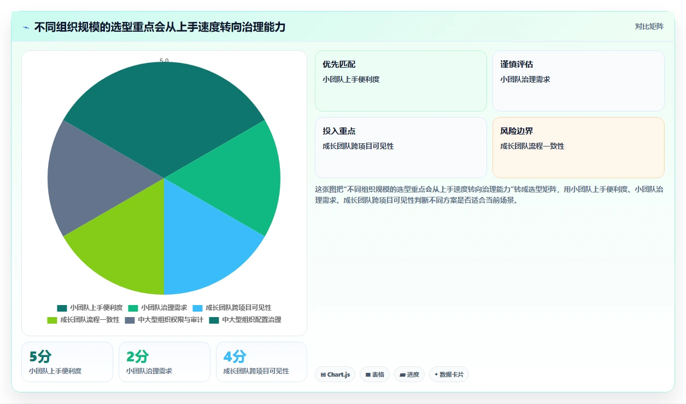Click the dark teal pie slice at top
Screen dimensions: 686x404
(164, 109)
